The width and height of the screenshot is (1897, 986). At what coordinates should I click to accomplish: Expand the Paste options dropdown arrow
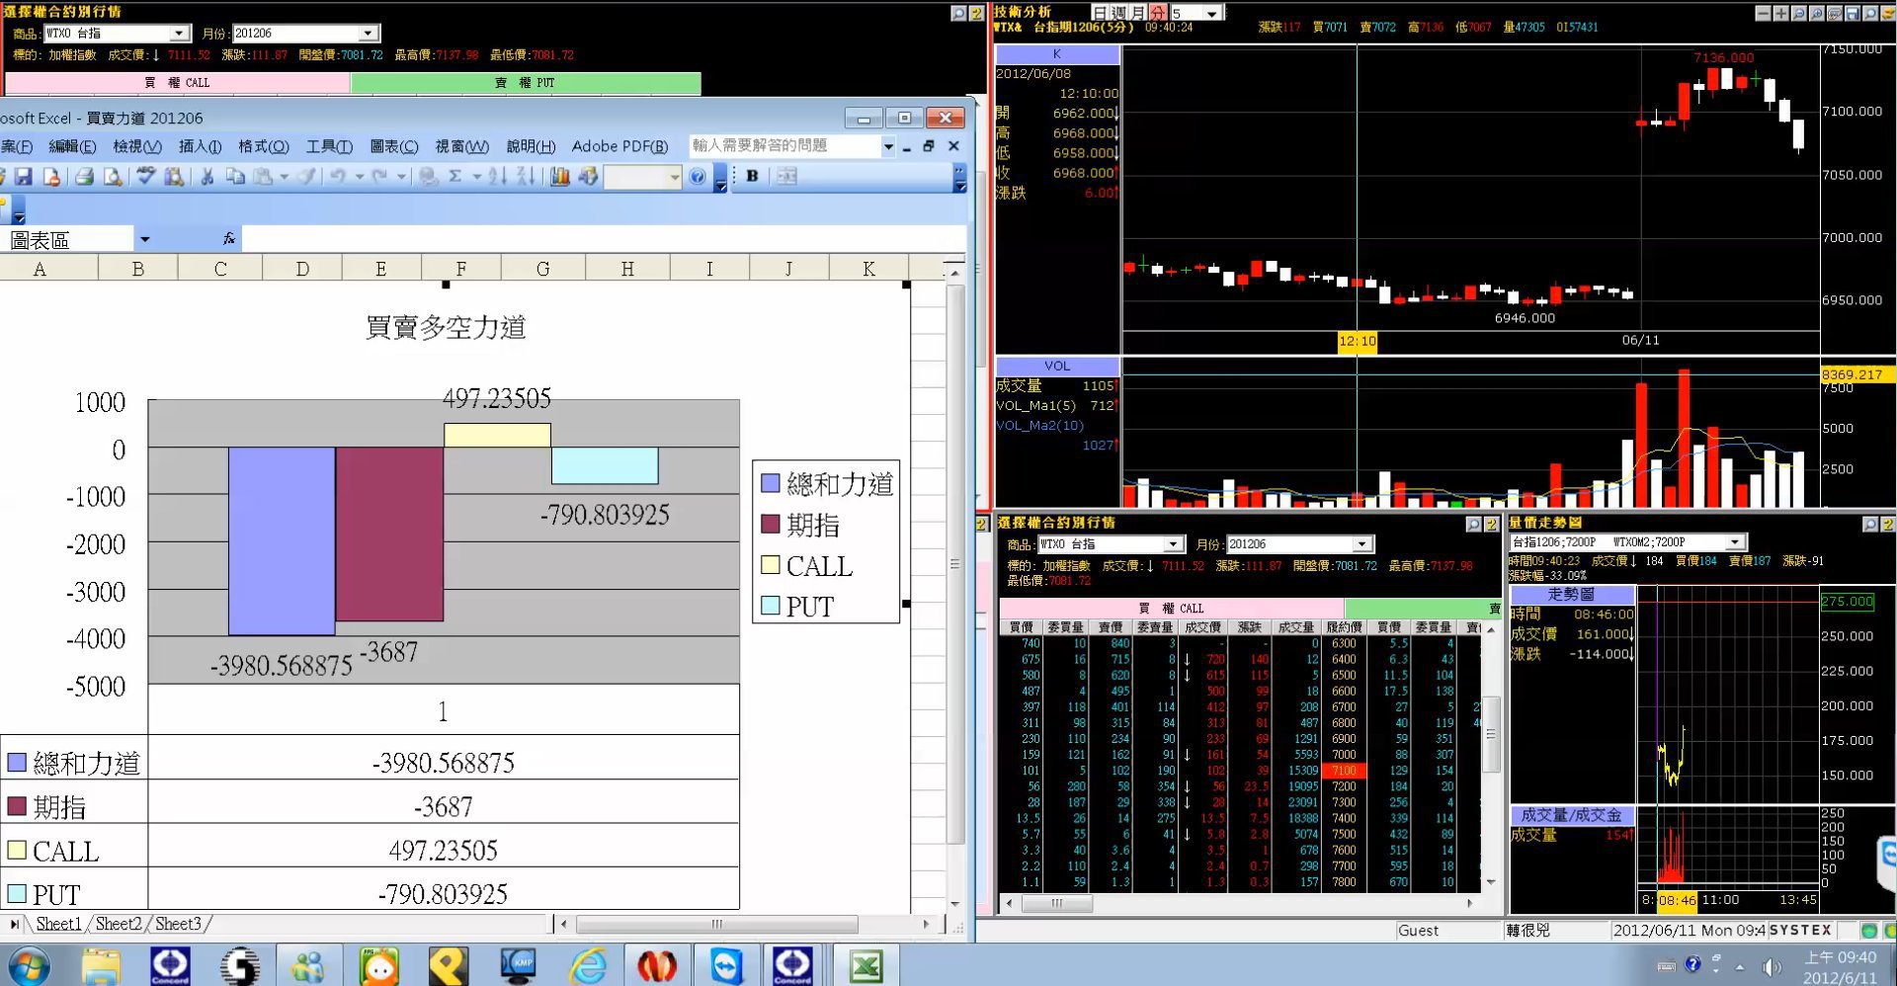tap(284, 177)
